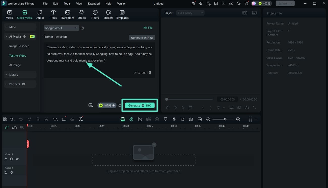Image resolution: width=328 pixels, height=188 pixels.
Task: Select the Text tool in timeline toolbar
Action: [55, 119]
